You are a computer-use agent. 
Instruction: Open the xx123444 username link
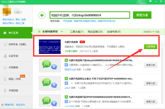(69, 106)
